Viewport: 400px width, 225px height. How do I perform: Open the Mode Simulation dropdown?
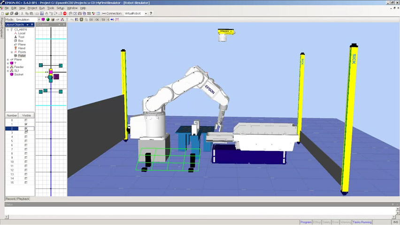[39, 19]
